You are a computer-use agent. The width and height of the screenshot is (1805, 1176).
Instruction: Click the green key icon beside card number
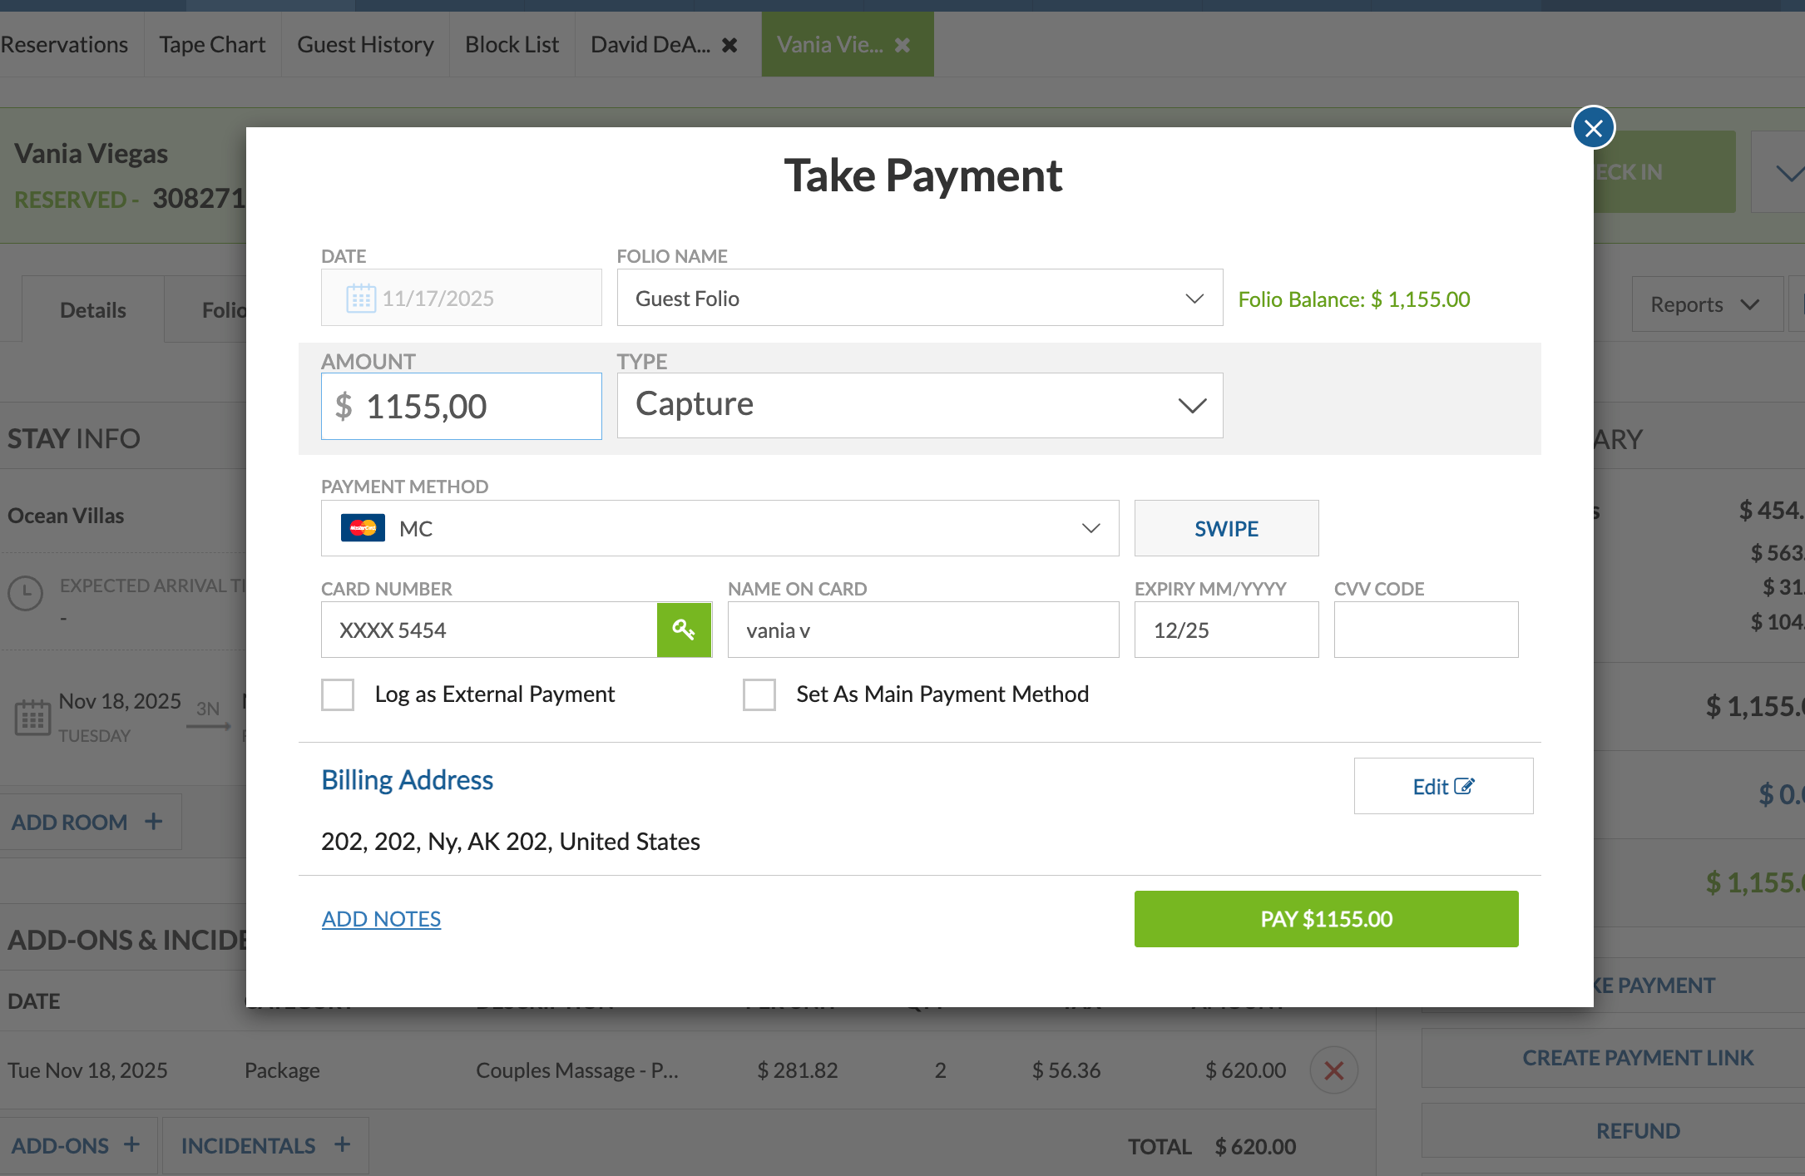point(684,630)
